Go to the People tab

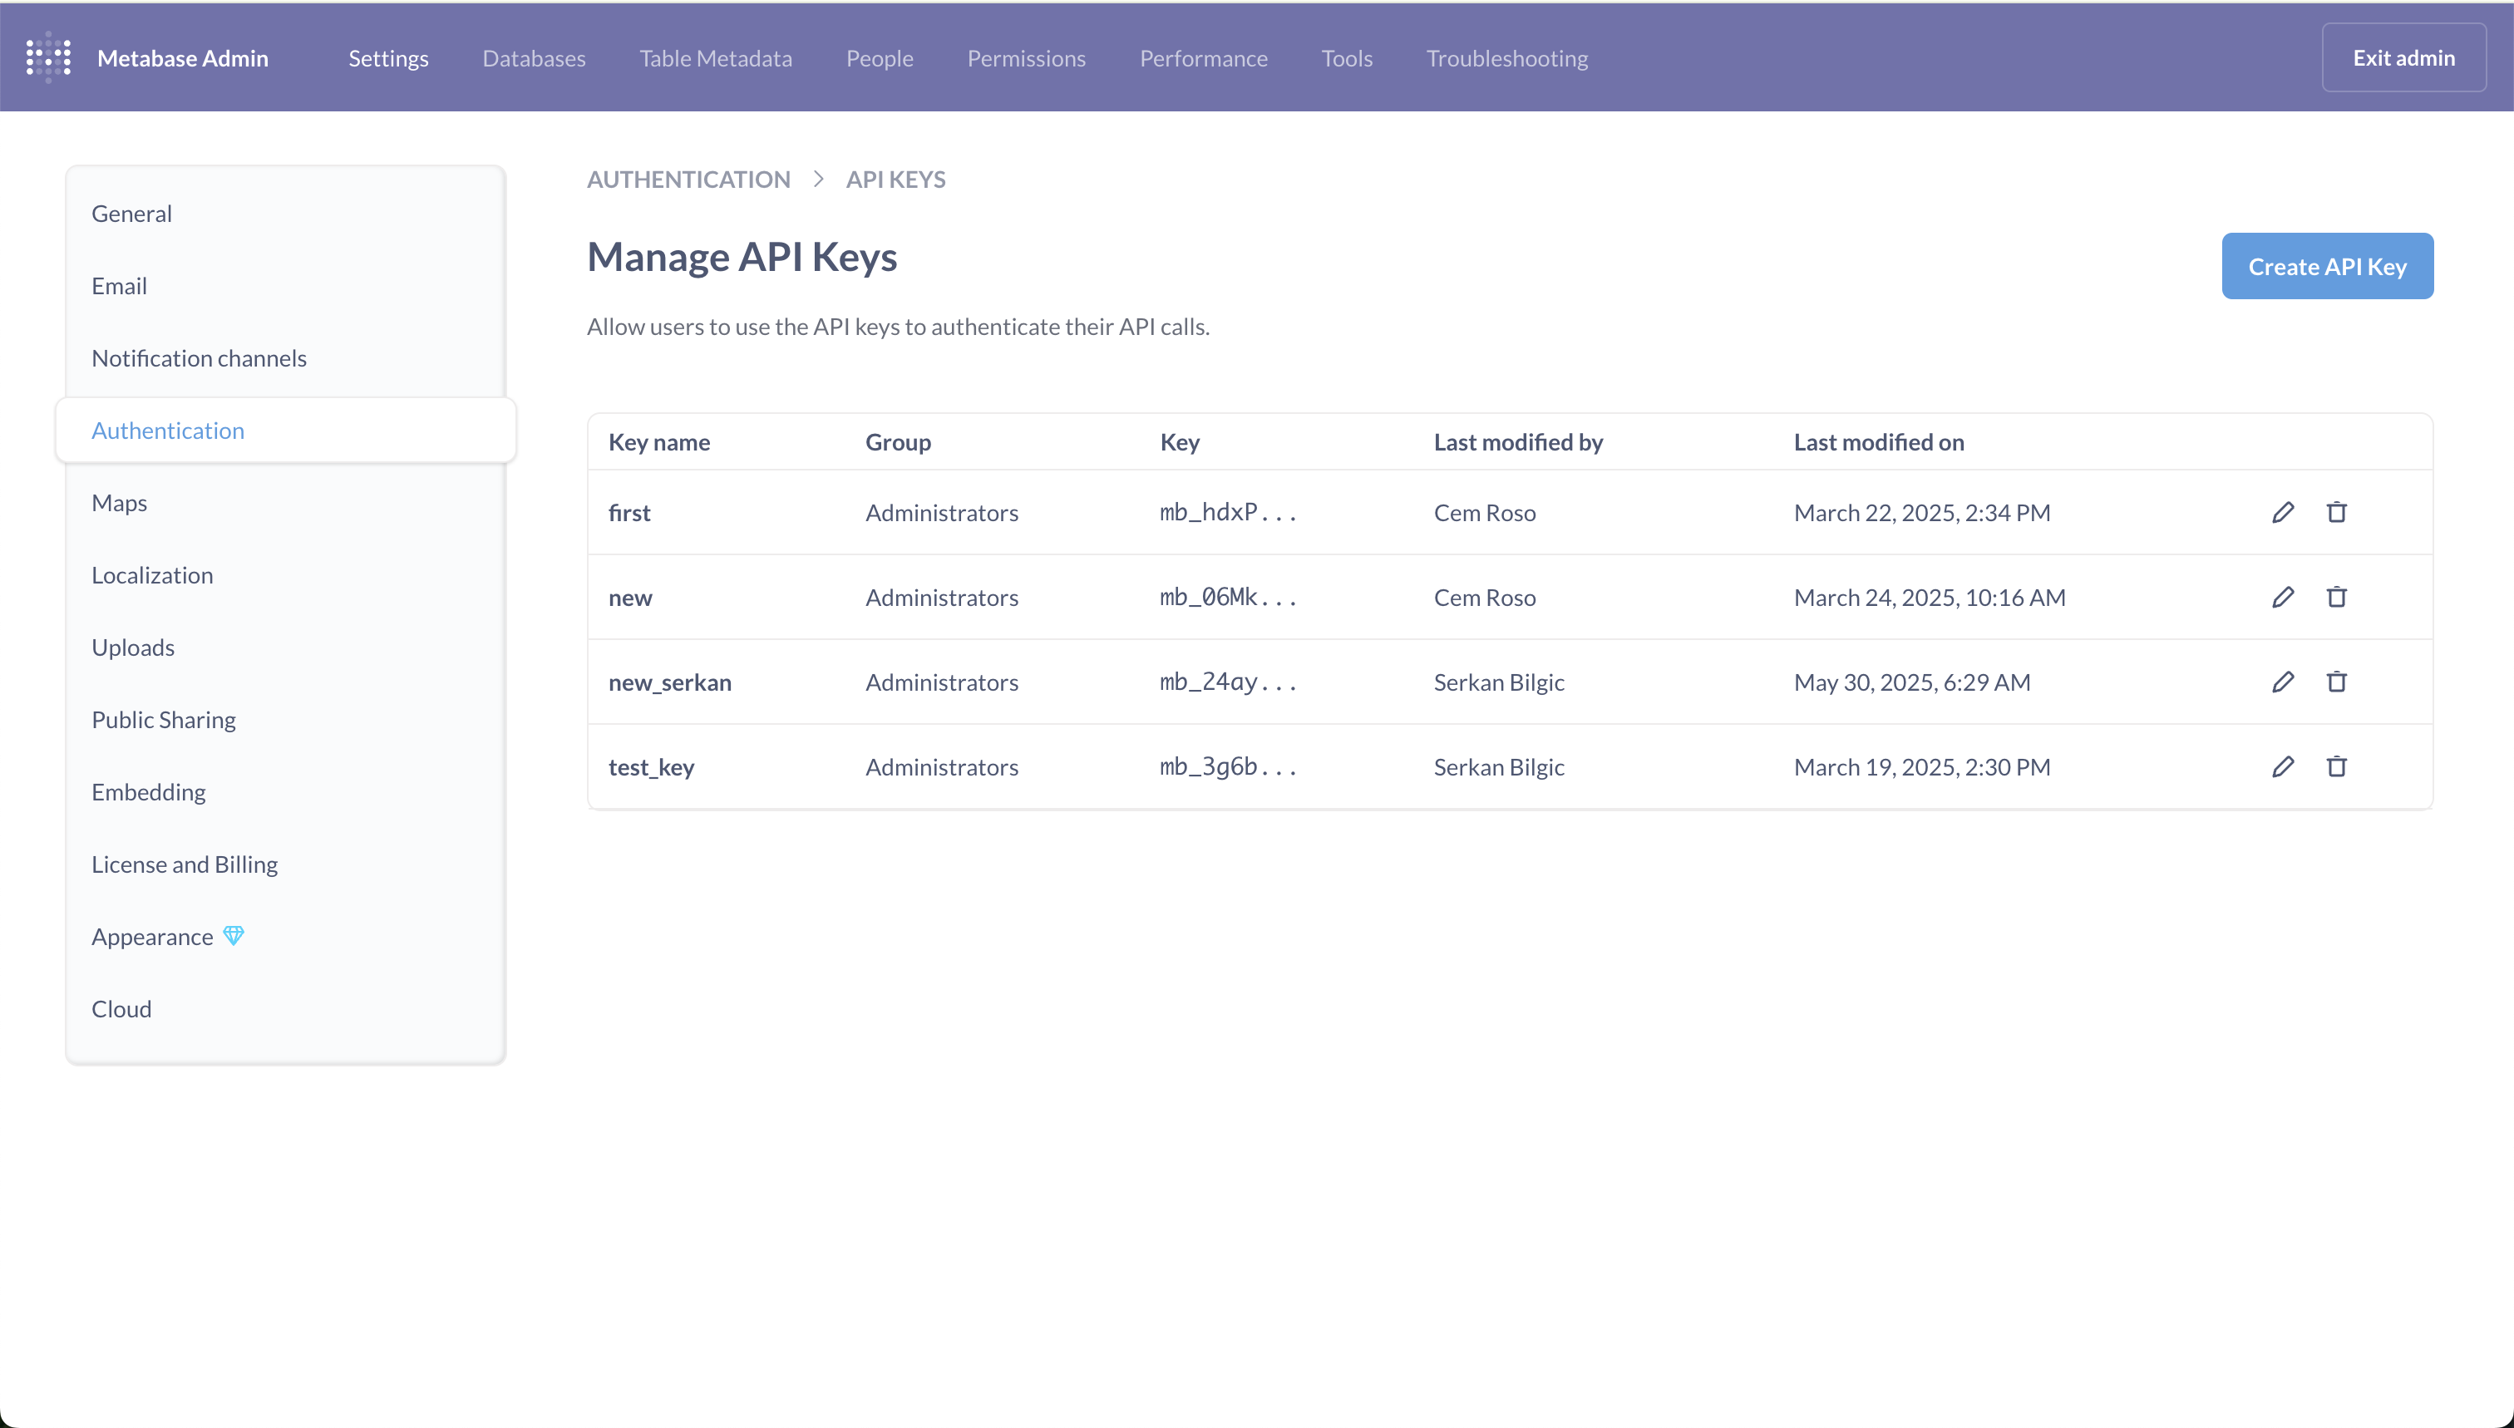880,58
